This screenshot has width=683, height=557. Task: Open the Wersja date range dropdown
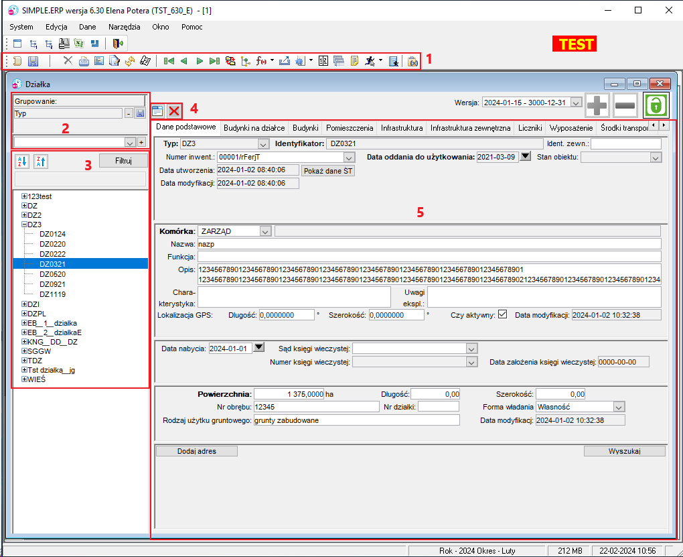[576, 103]
